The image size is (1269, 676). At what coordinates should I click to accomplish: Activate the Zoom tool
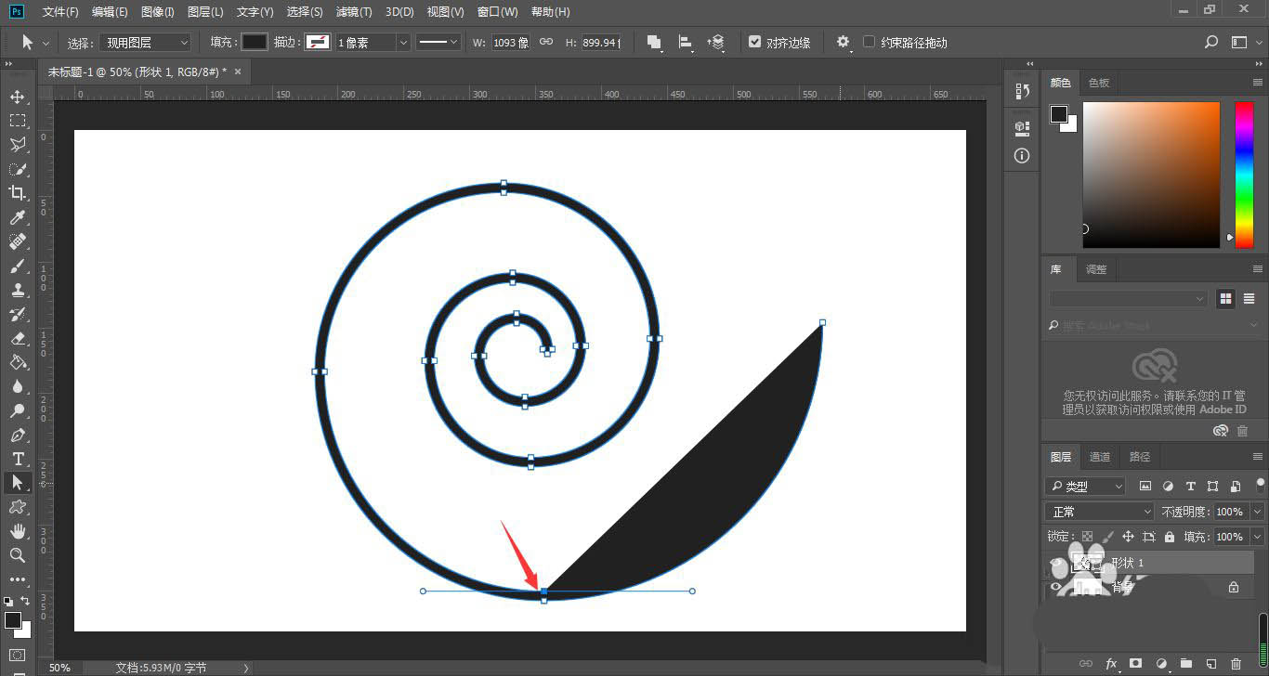(17, 555)
